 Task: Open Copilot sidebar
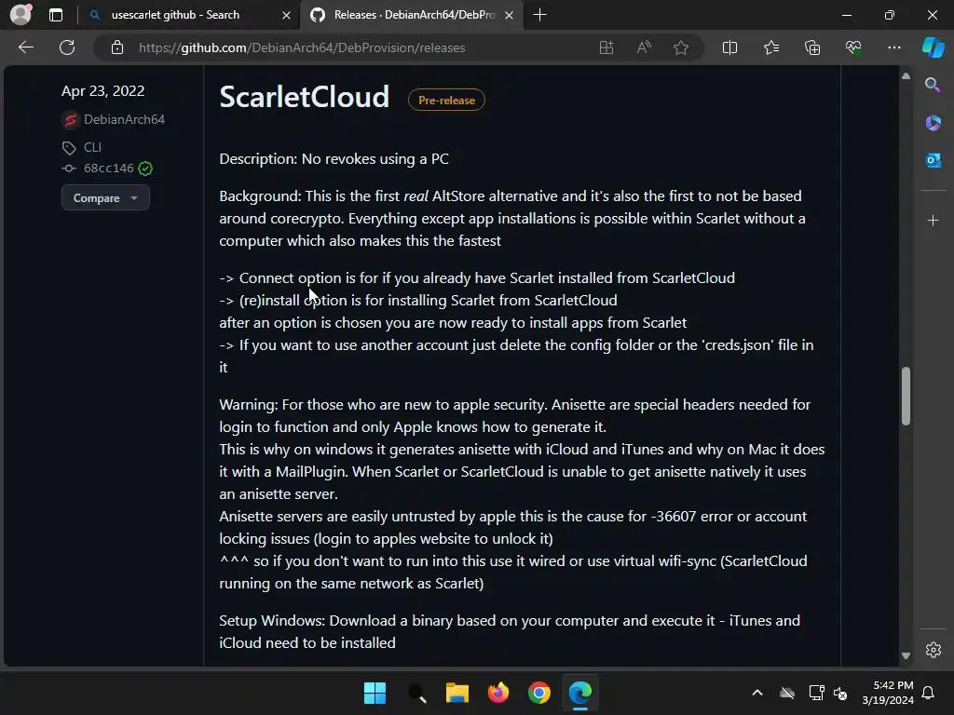coord(933,47)
